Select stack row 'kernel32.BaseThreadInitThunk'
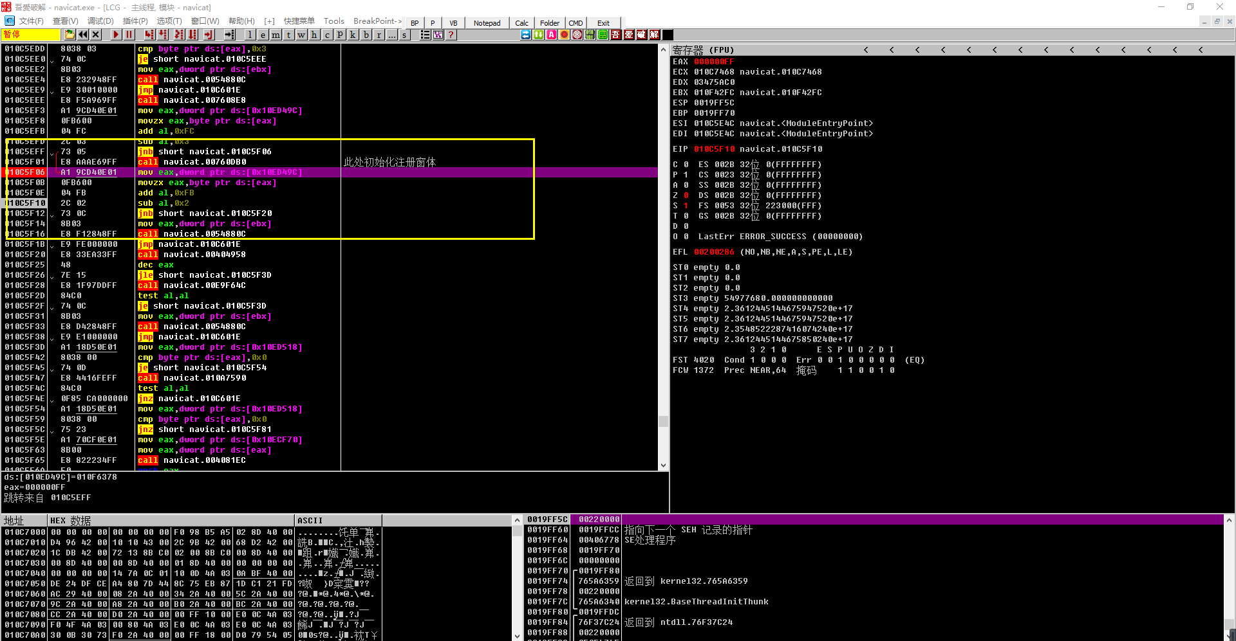The height and width of the screenshot is (641, 1236). tap(696, 602)
